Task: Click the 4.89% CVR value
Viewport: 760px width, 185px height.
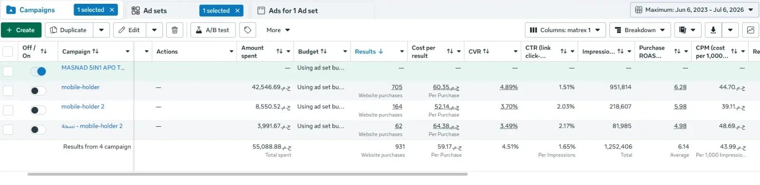Action: [509, 87]
